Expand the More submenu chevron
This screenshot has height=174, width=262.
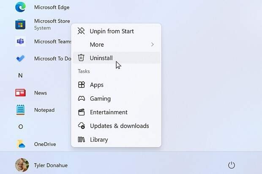[152, 45]
